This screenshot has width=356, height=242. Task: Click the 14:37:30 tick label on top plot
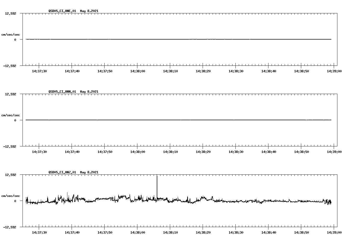point(39,70)
